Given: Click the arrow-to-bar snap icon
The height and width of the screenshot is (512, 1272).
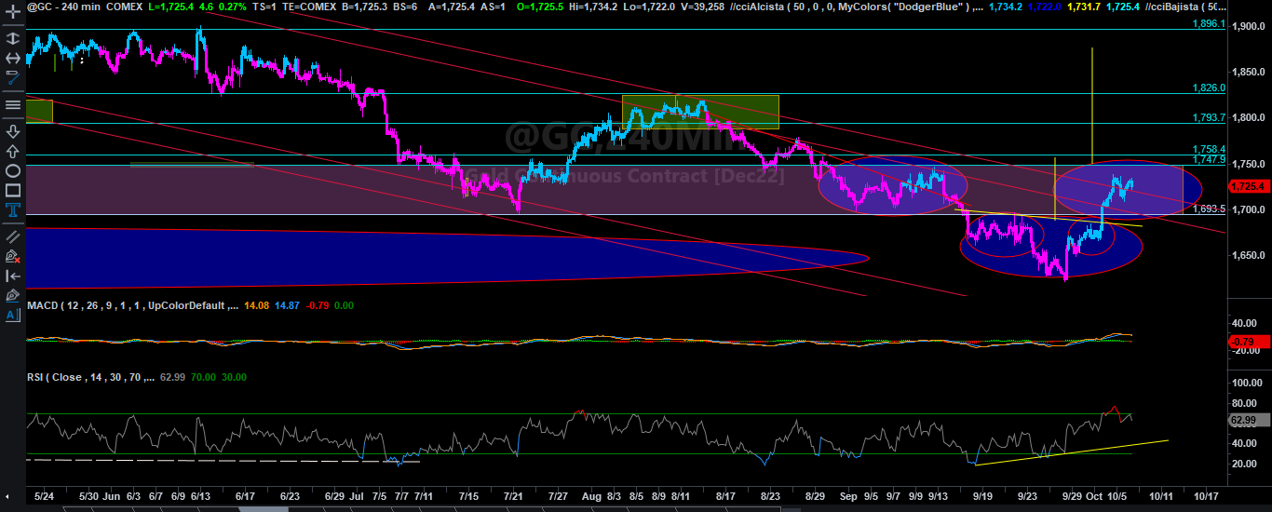Looking at the screenshot, I should 12,276.
